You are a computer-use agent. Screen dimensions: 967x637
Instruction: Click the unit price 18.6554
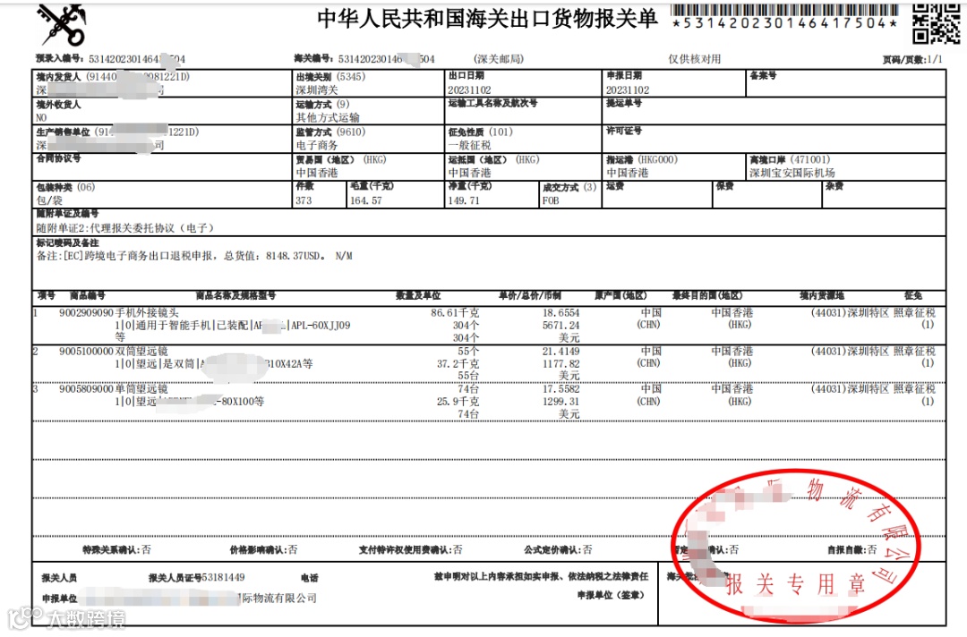(561, 313)
